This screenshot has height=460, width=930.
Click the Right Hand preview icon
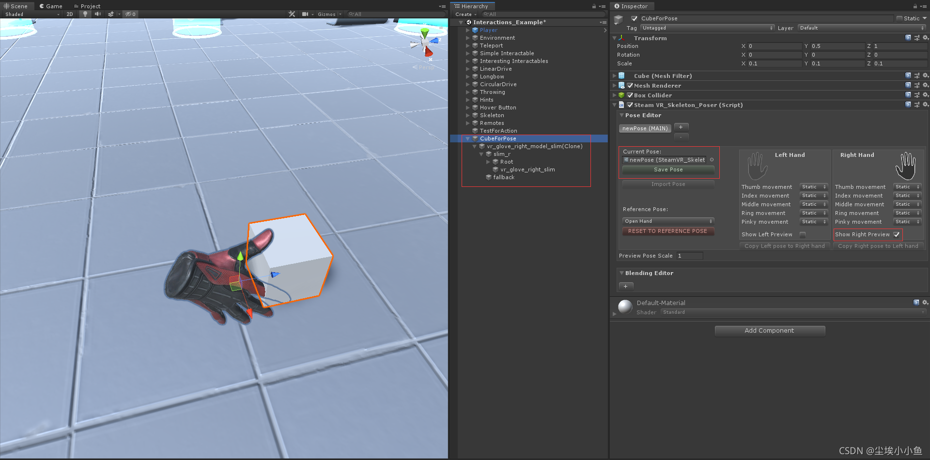[x=905, y=166]
